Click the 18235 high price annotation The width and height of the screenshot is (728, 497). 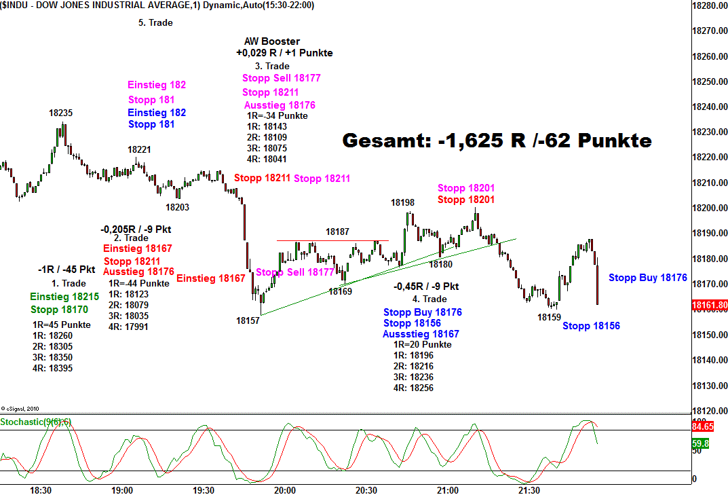coord(61,113)
